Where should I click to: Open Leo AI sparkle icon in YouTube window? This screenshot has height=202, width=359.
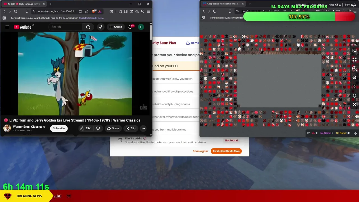(137, 11)
